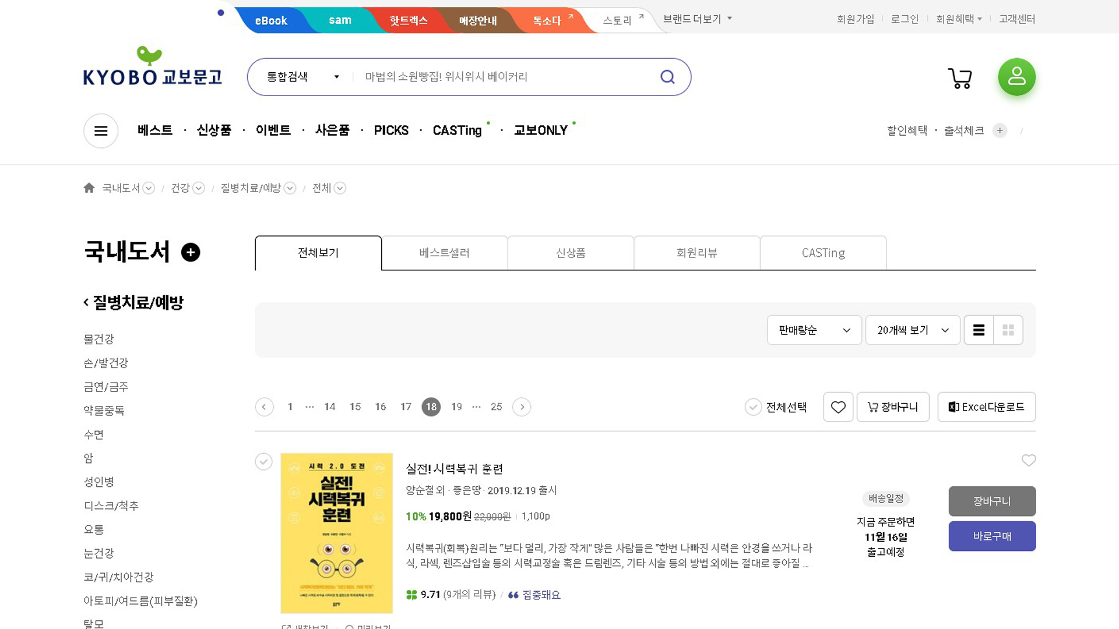Viewport: 1119px width, 629px height.
Task: Click the plus icon beside 국내도서
Action: pos(191,252)
